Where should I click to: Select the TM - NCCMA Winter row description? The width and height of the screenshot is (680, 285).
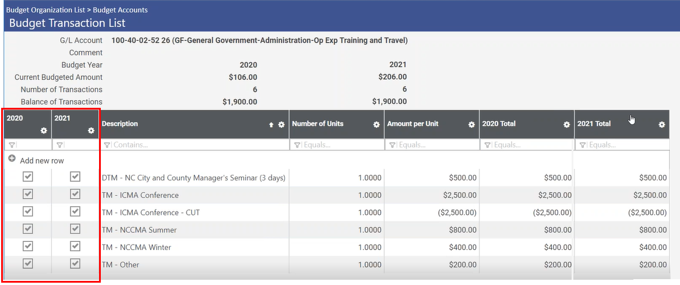(136, 247)
